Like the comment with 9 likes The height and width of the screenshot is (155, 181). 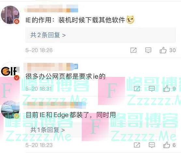pyautogui.click(x=166, y=89)
